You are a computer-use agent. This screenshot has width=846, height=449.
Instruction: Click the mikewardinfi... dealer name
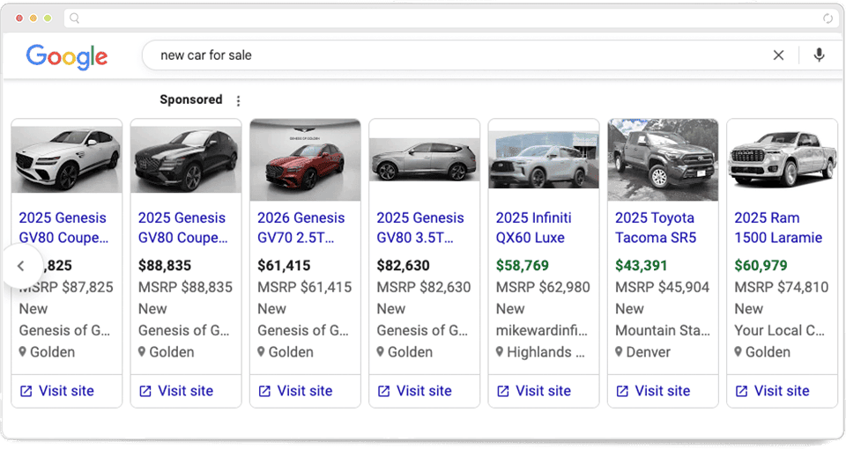tap(542, 330)
